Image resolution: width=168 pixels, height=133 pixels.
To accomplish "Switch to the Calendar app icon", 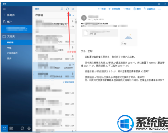I will tap(11, 128).
